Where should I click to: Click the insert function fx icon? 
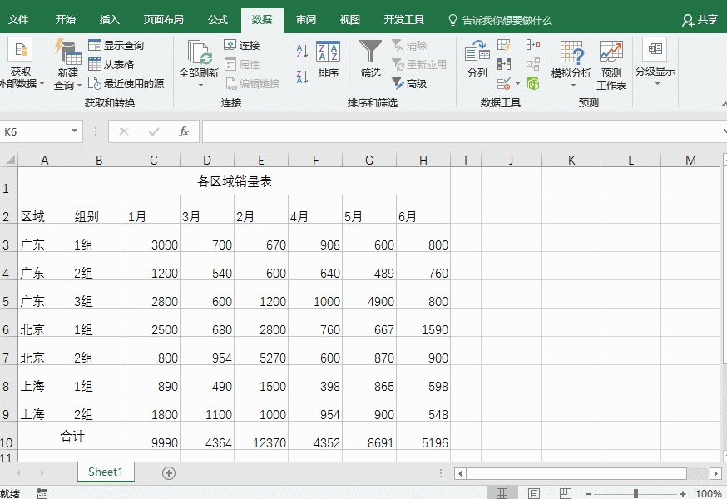tap(183, 131)
